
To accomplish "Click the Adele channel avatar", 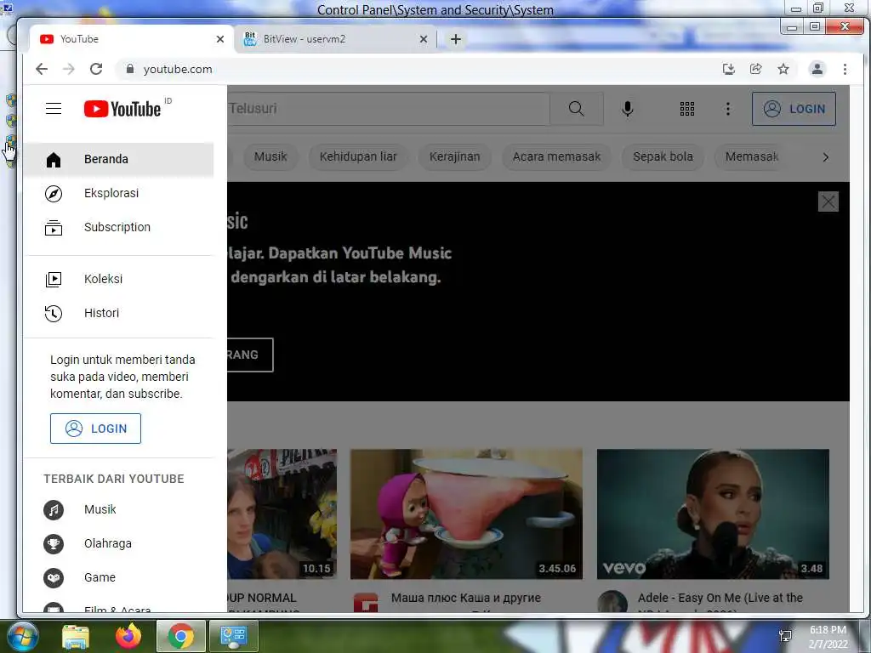I will click(612, 602).
